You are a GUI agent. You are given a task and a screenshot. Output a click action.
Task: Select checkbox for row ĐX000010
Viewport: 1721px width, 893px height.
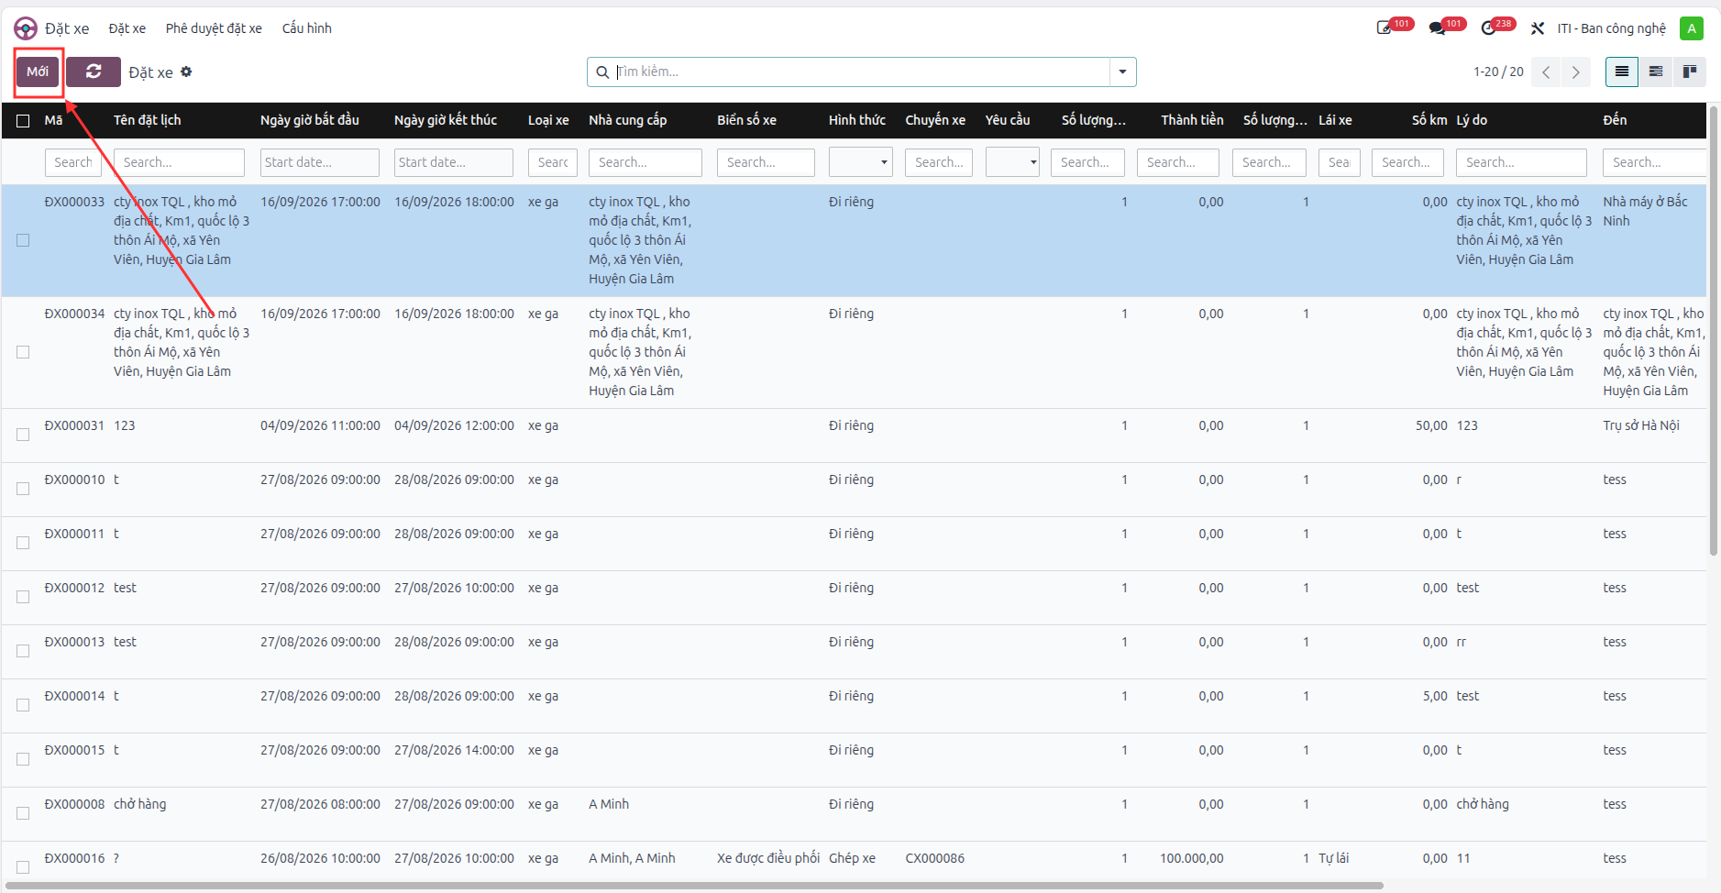(x=23, y=489)
